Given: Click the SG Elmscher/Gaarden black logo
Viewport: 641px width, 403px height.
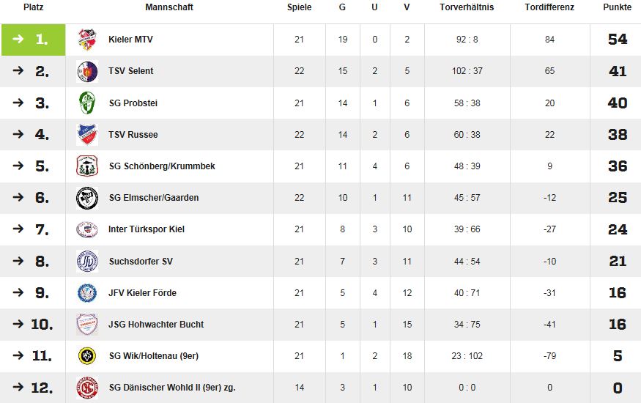Looking at the screenshot, I should [87, 198].
